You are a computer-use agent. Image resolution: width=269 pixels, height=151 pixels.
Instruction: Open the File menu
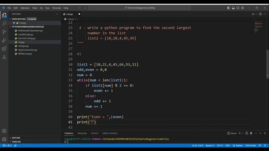tap(9, 8)
